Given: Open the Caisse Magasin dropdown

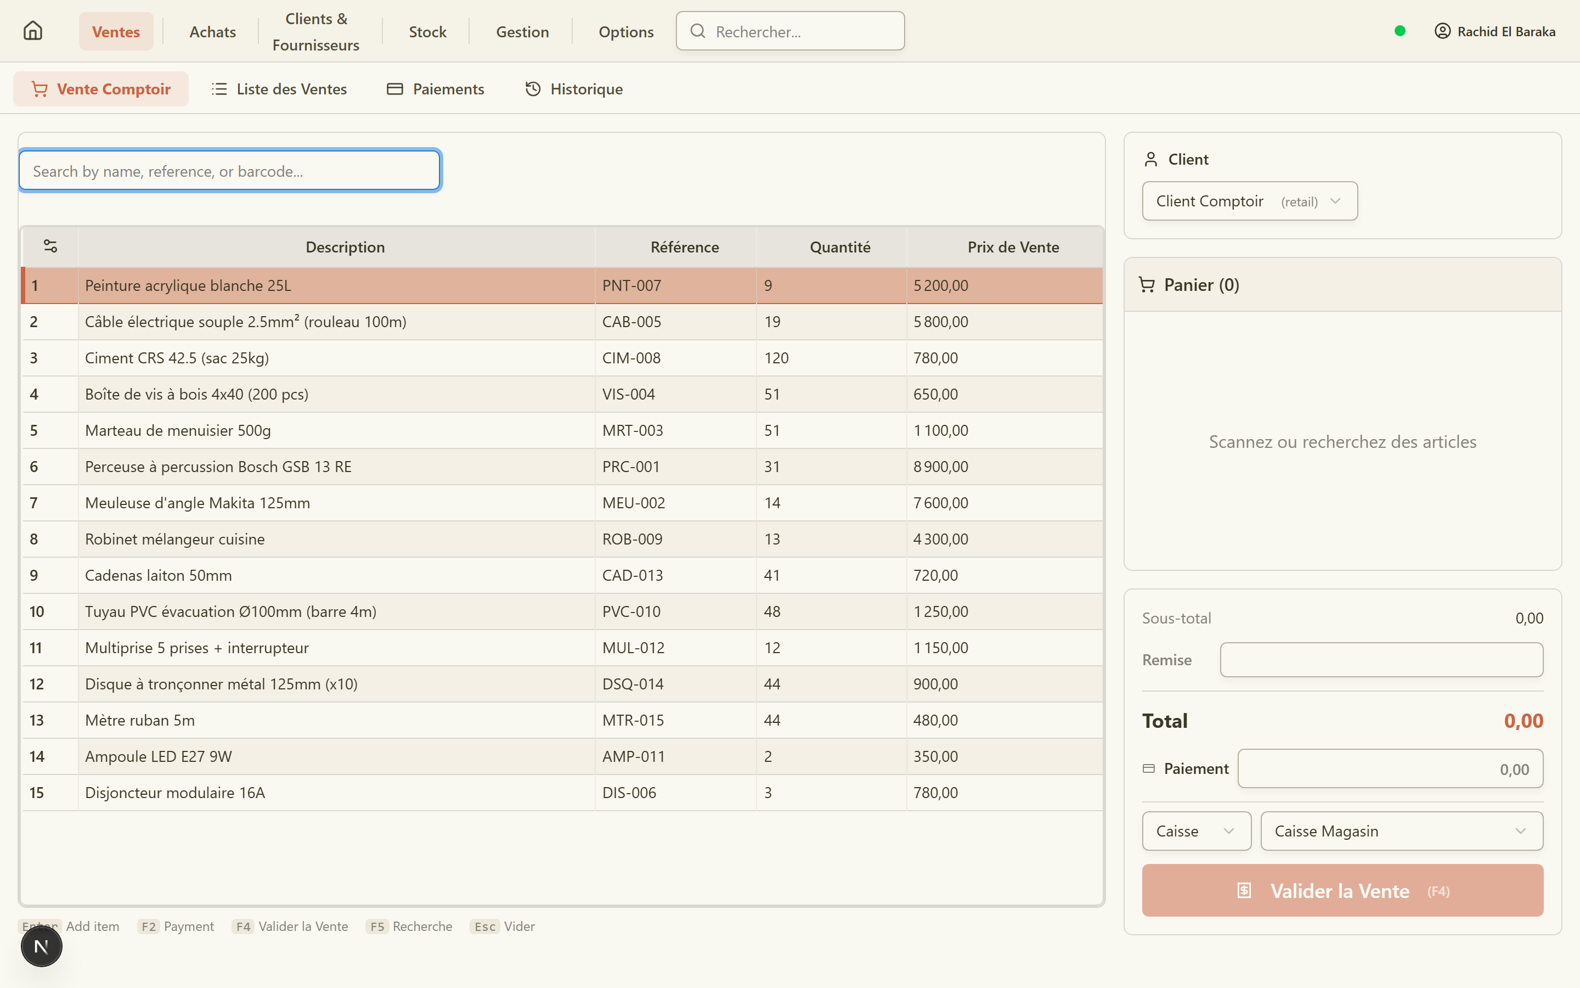Looking at the screenshot, I should click(x=1401, y=831).
